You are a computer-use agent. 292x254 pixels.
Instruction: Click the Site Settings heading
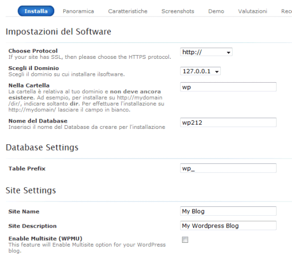[31, 190]
